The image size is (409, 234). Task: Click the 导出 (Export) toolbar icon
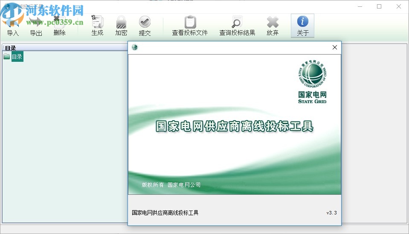point(36,26)
